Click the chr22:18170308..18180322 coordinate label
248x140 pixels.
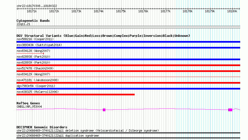pyautogui.click(x=37, y=6)
